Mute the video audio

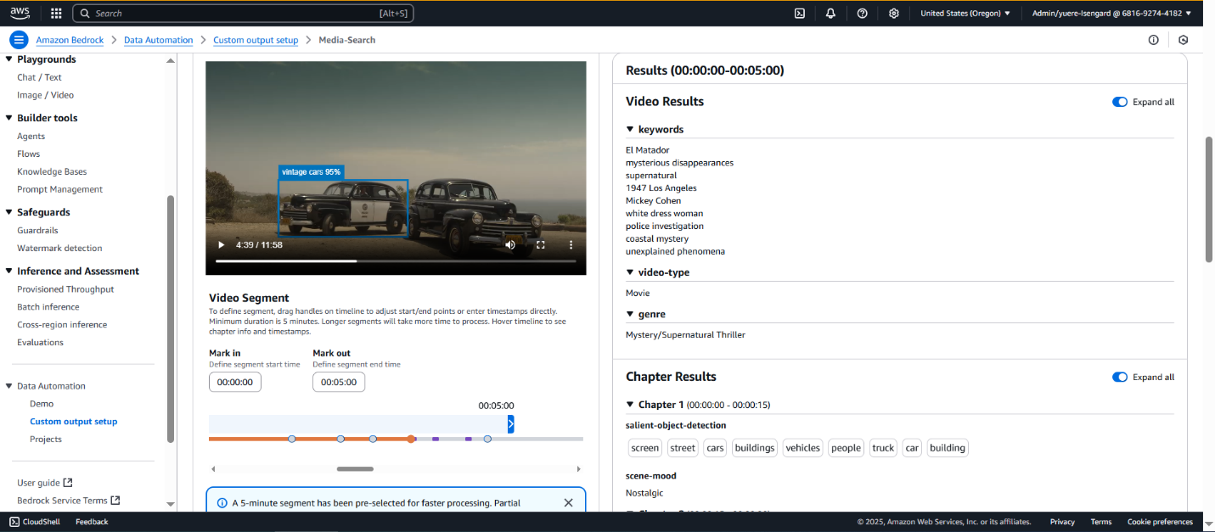(510, 244)
